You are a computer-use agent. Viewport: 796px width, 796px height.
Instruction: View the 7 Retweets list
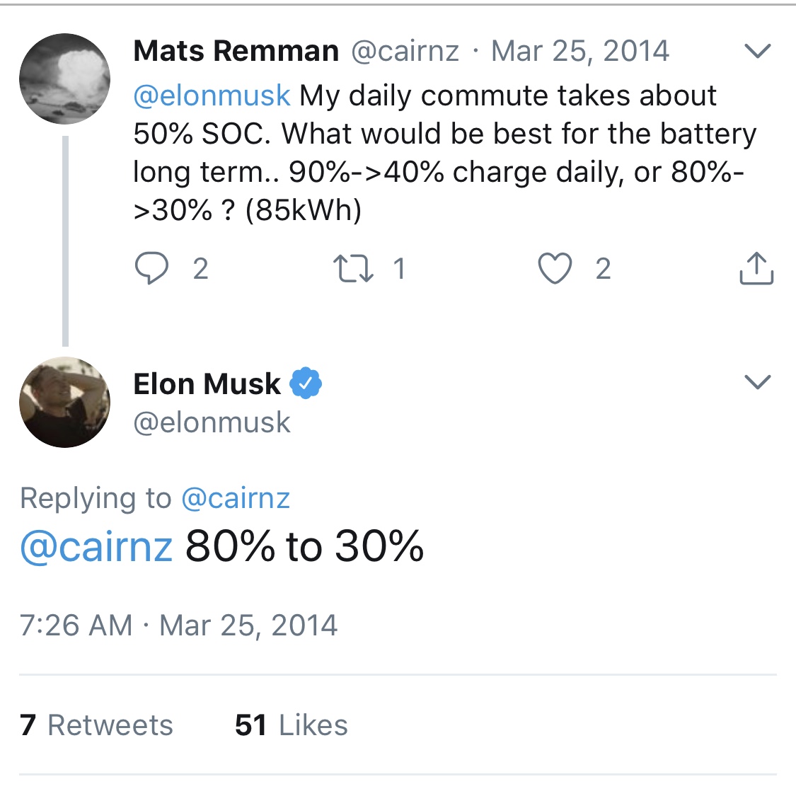pyautogui.click(x=96, y=725)
